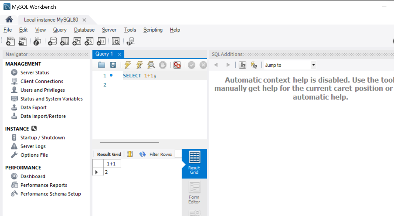Go forward in SQL Additions help
The width and height of the screenshot is (394, 216).
(228, 65)
